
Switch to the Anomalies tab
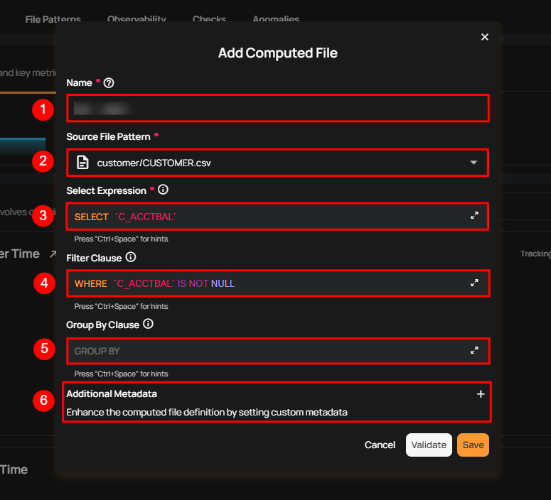coord(276,19)
